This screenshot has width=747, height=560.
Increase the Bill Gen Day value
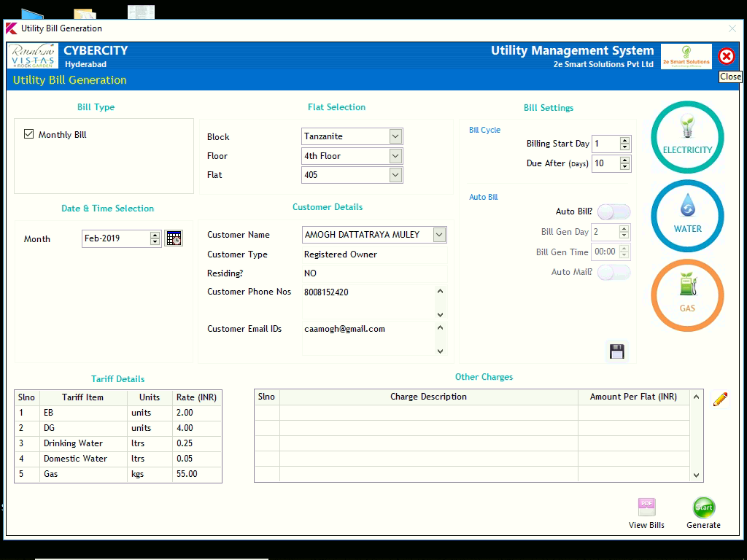click(x=624, y=228)
